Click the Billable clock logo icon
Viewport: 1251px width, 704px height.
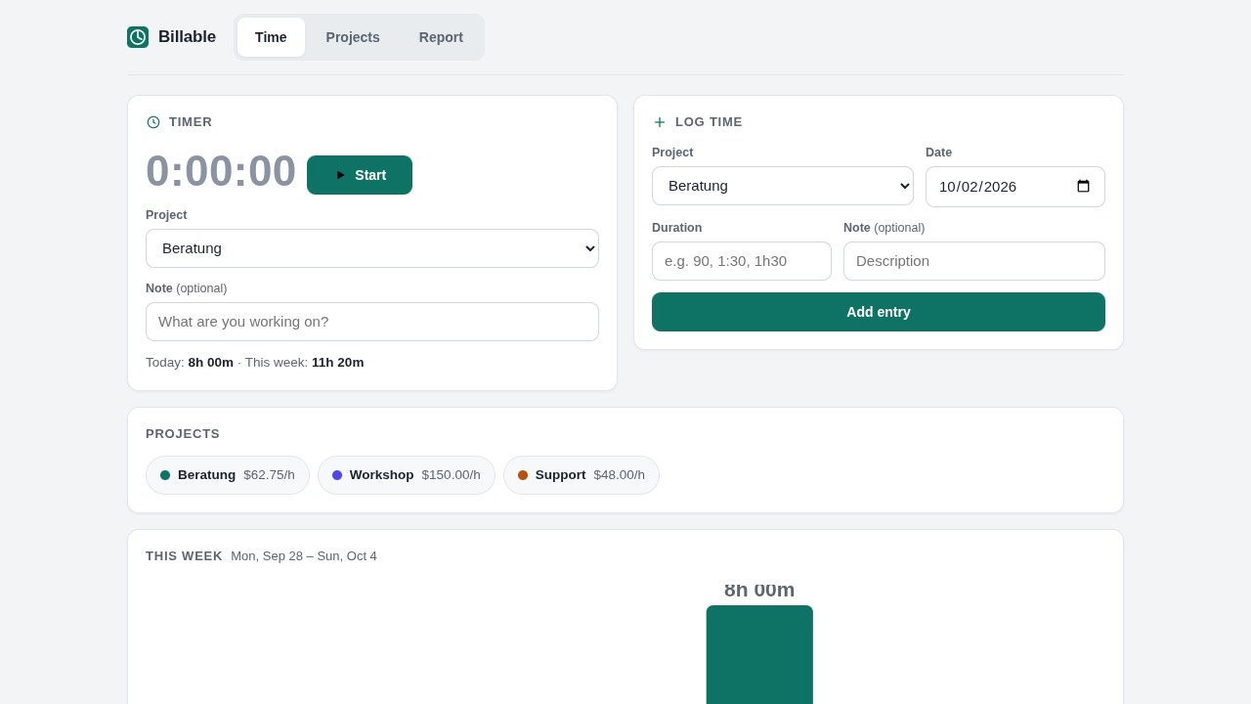[138, 37]
